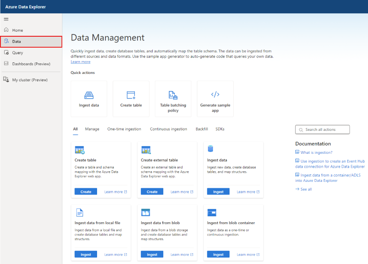Select the All tab
This screenshot has height=264, width=368.
tap(75, 129)
